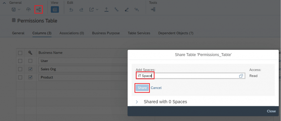Click the Deploy cloud upload icon
The height and width of the screenshot is (121, 281).
28,10
